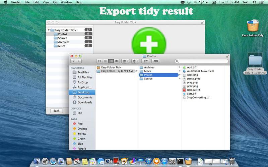268x167 pixels.
Task: Open Spotlight search in menu bar
Action: coord(255,2)
